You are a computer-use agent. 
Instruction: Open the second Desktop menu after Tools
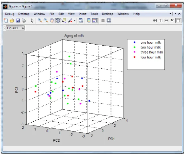click(x=108, y=14)
